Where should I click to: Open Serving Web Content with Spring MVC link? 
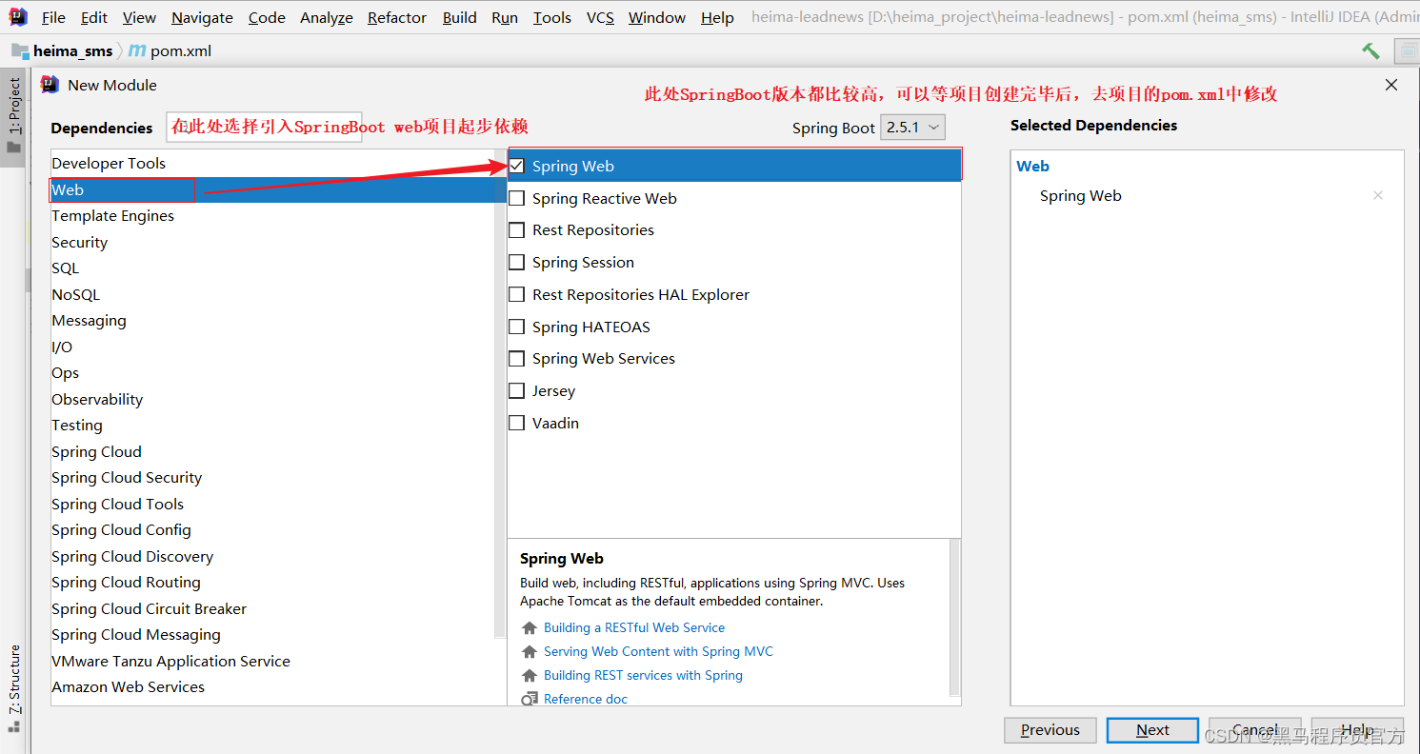point(658,652)
